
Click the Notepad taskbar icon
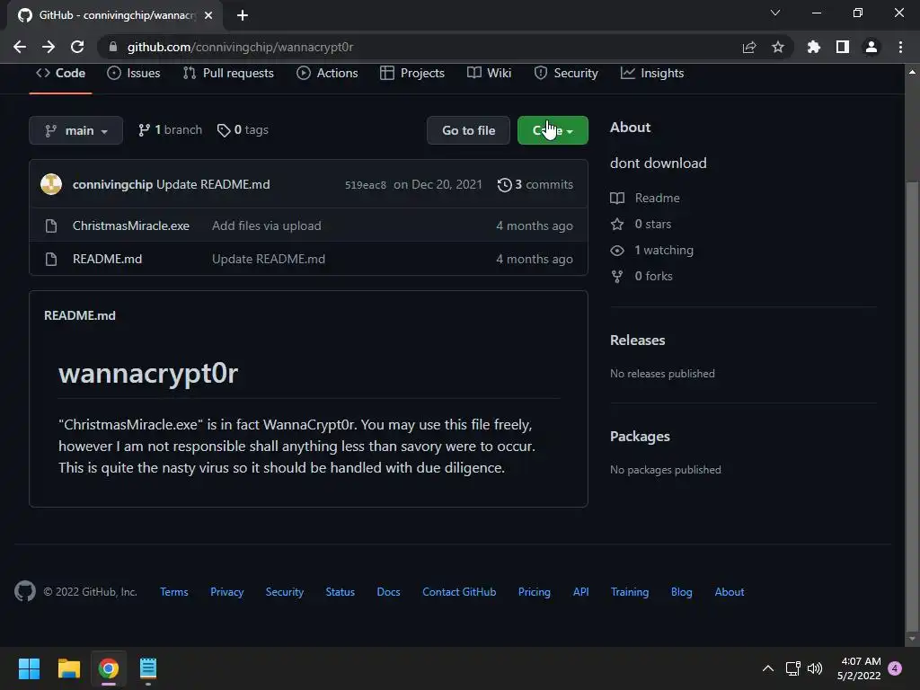point(148,668)
